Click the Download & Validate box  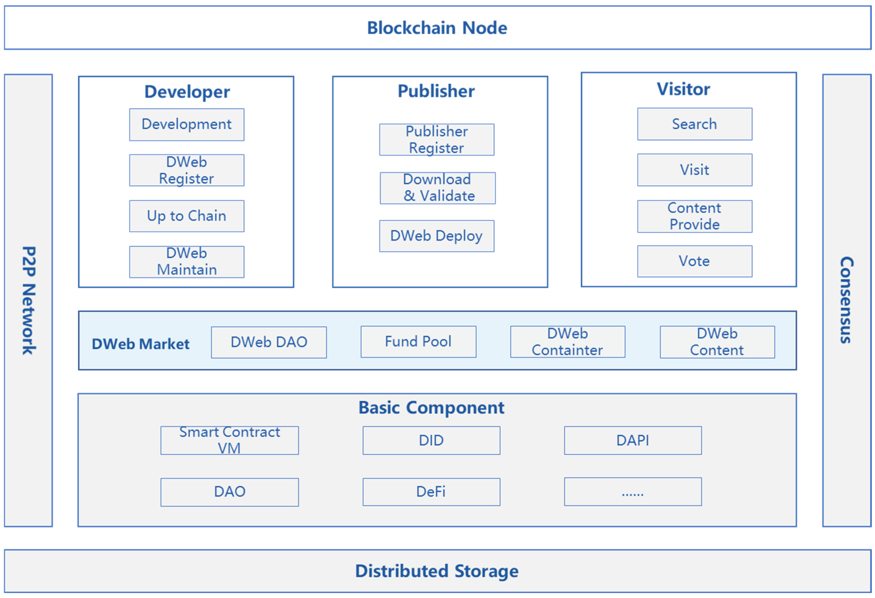[x=438, y=188]
